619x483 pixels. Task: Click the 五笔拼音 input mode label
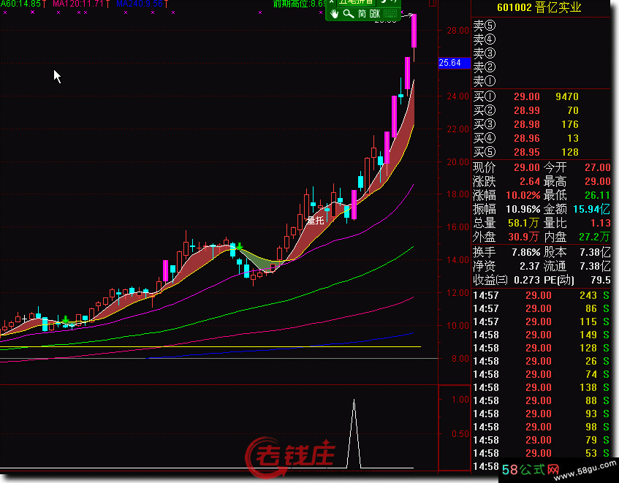[x=356, y=2]
